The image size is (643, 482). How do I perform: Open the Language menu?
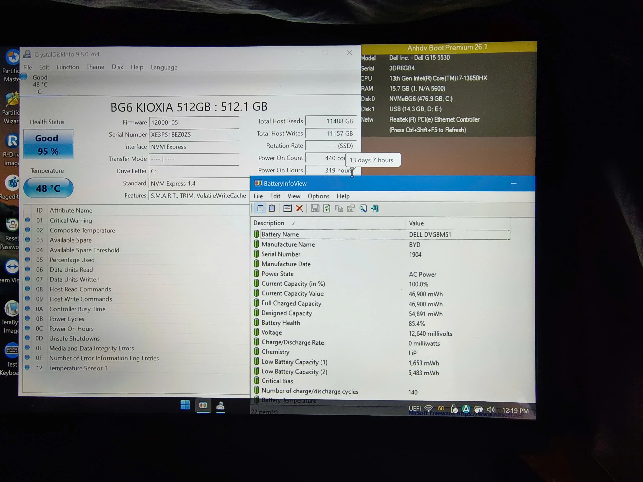tap(164, 67)
